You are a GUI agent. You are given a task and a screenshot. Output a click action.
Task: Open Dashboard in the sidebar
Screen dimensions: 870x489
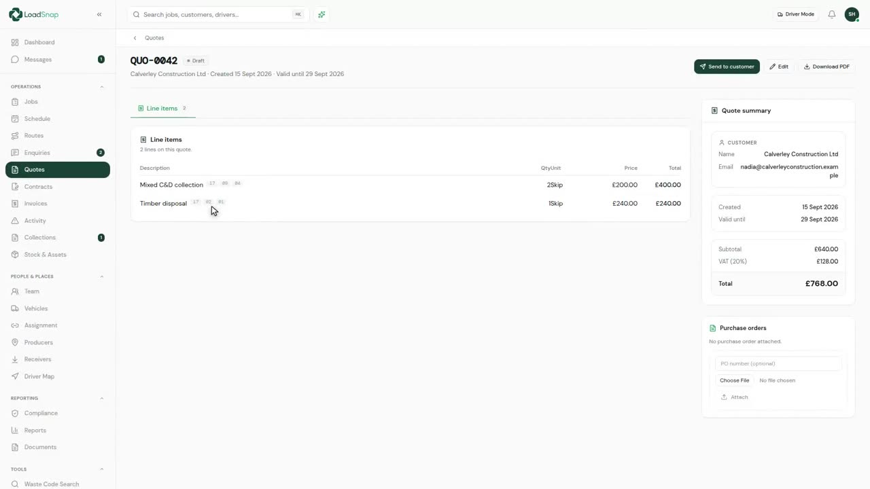click(58, 42)
